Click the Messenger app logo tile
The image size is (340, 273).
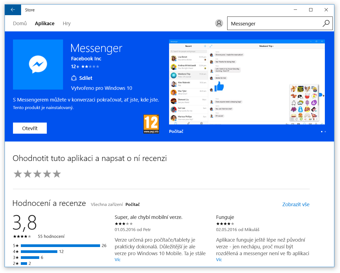pos(38,64)
